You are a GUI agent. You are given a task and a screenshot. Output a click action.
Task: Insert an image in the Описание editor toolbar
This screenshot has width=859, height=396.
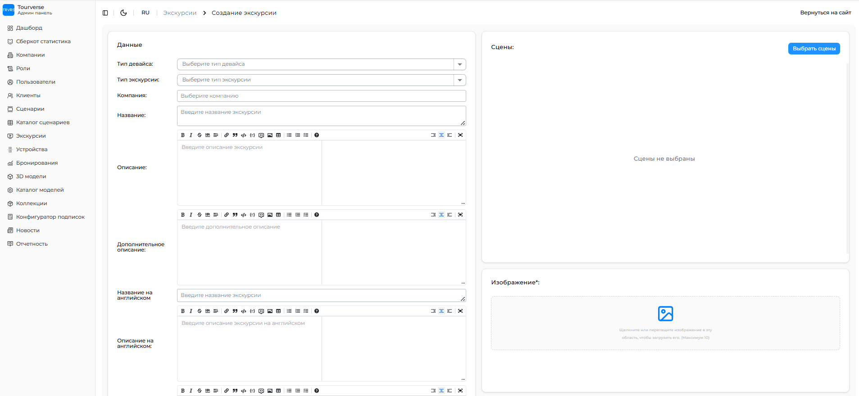(x=270, y=135)
